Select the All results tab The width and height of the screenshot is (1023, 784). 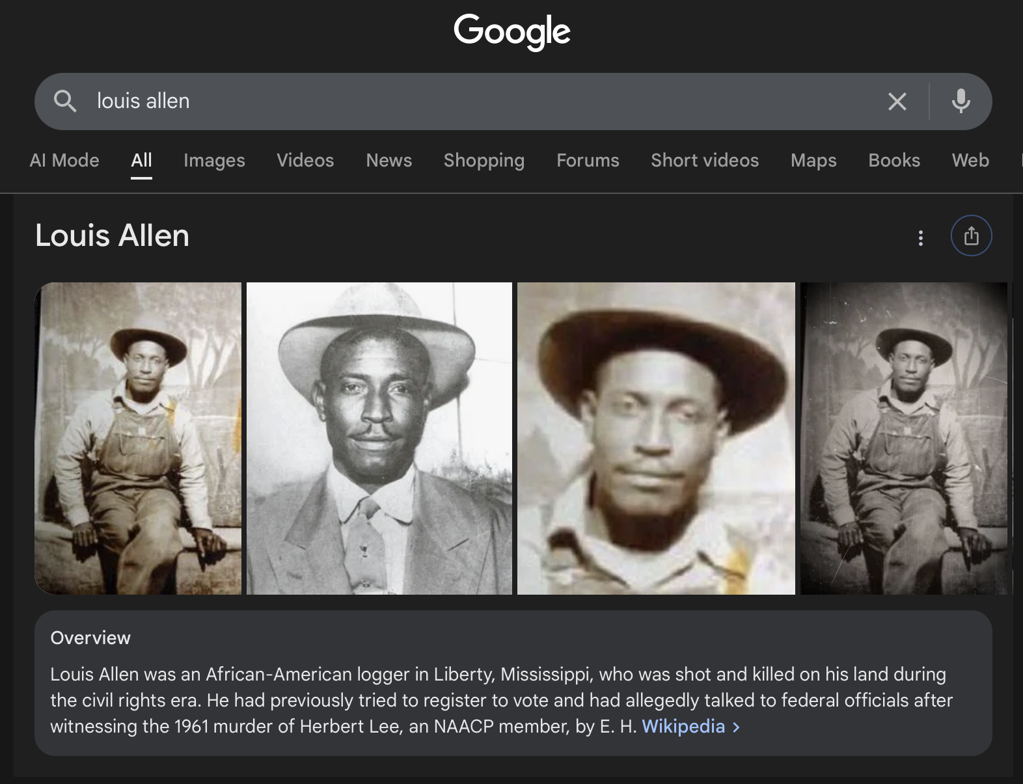(141, 160)
